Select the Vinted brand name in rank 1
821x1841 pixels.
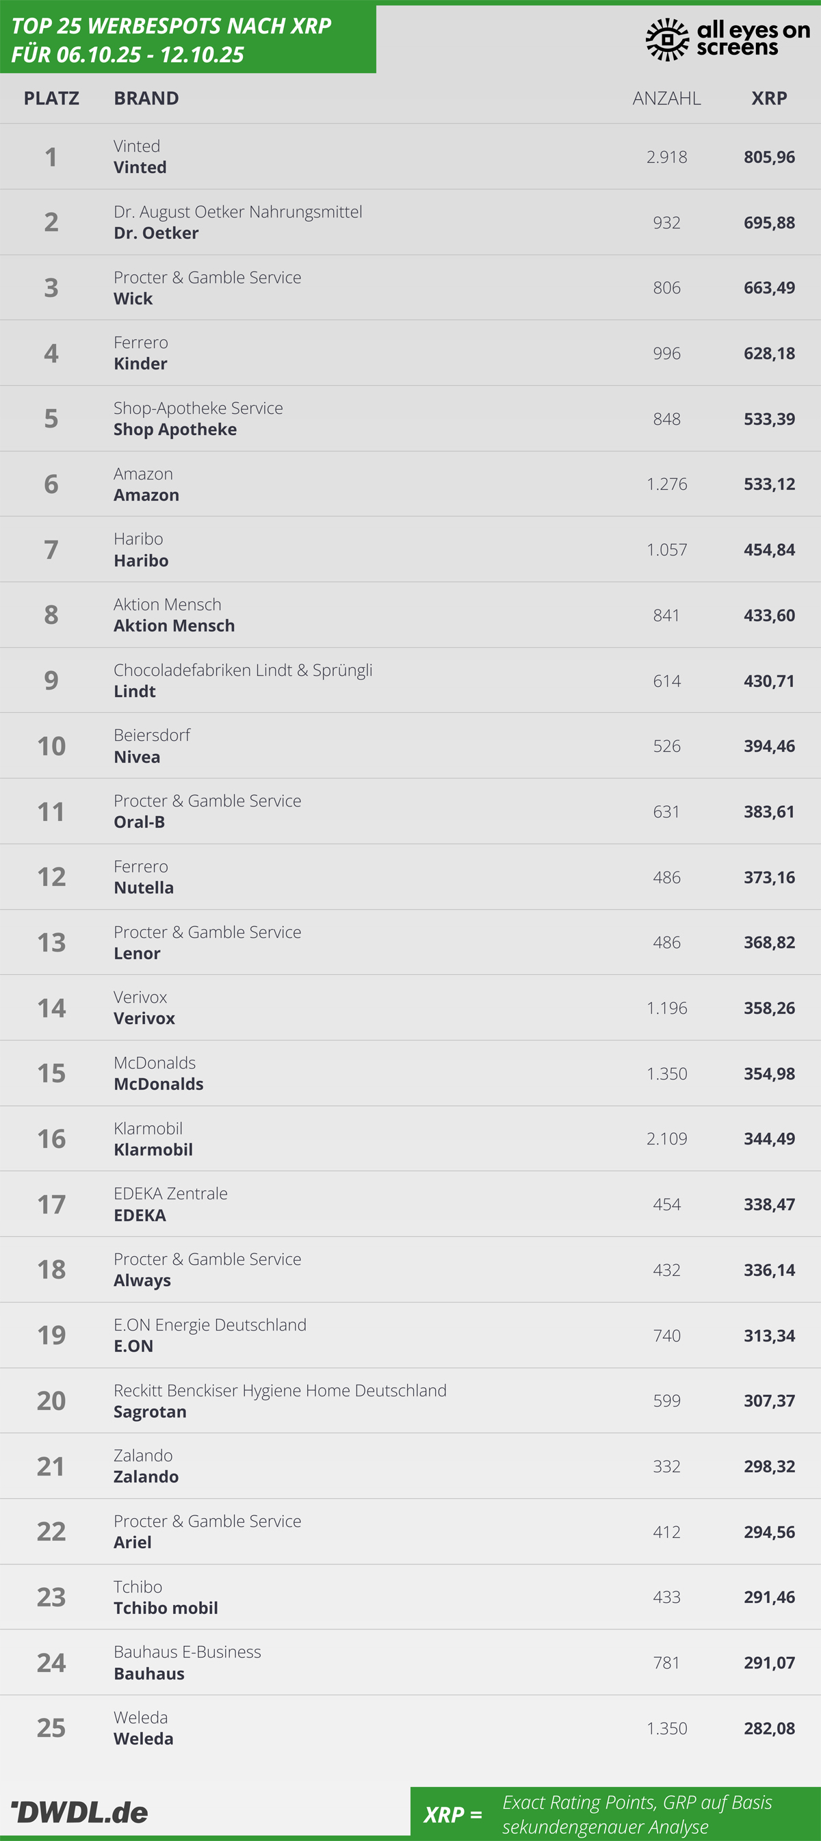point(140,167)
